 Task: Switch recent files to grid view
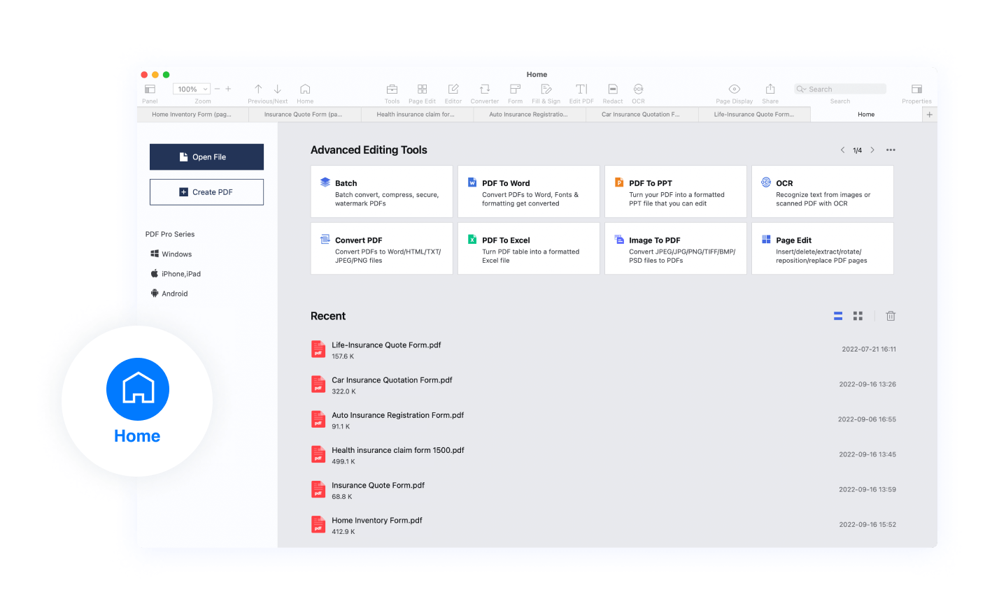click(858, 316)
